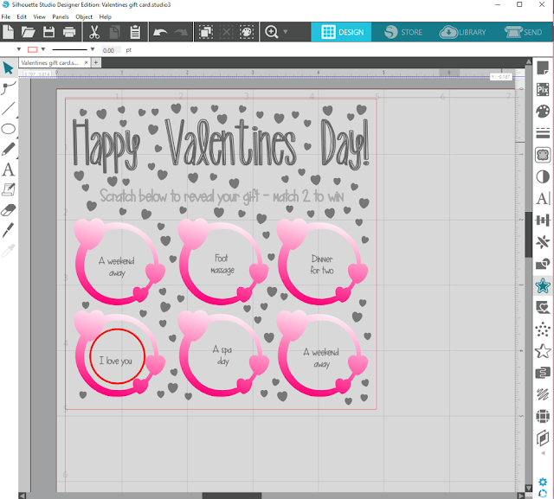Open the Text Style panel
554x499 pixels.
click(543, 198)
